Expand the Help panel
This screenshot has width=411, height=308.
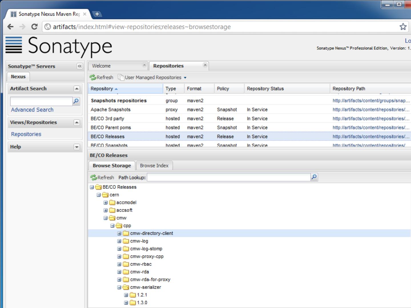pos(76,147)
